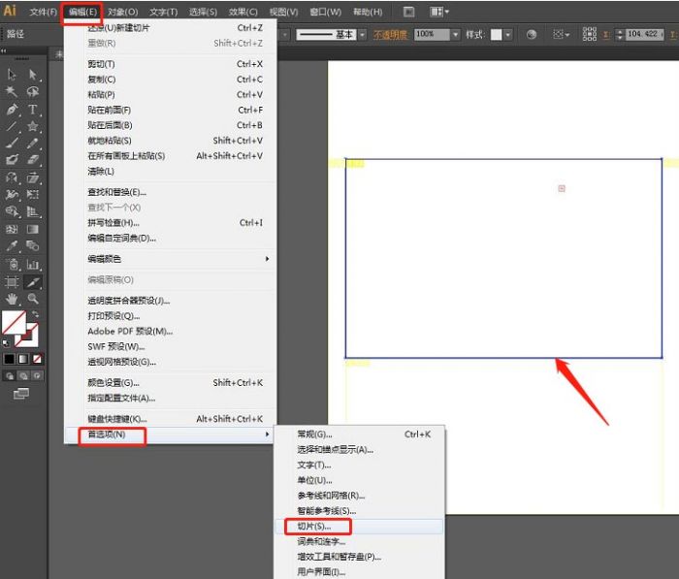Pick the Eraser tool
Image resolution: width=679 pixels, height=579 pixels.
click(x=33, y=160)
